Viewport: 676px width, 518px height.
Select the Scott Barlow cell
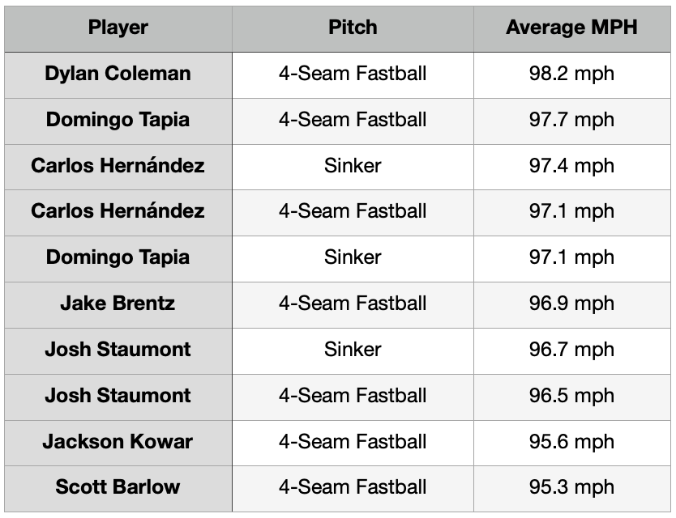click(118, 487)
